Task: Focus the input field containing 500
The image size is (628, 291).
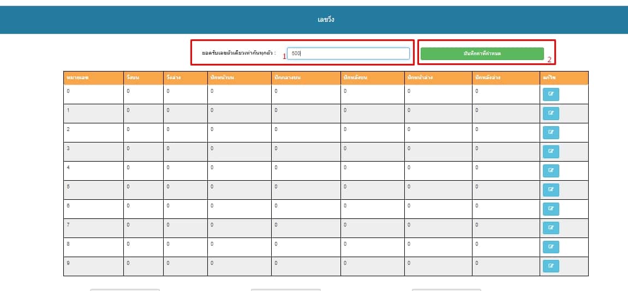Action: [348, 54]
